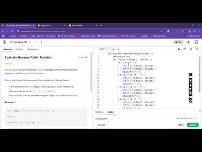Follow the Reverse Polish Notation link

click(31, 73)
